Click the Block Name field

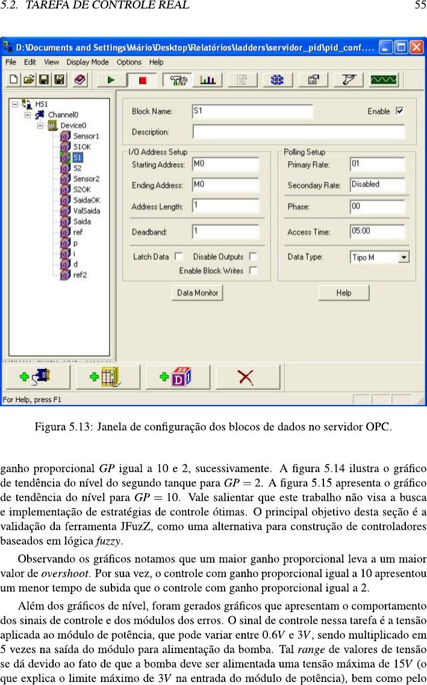(x=252, y=111)
